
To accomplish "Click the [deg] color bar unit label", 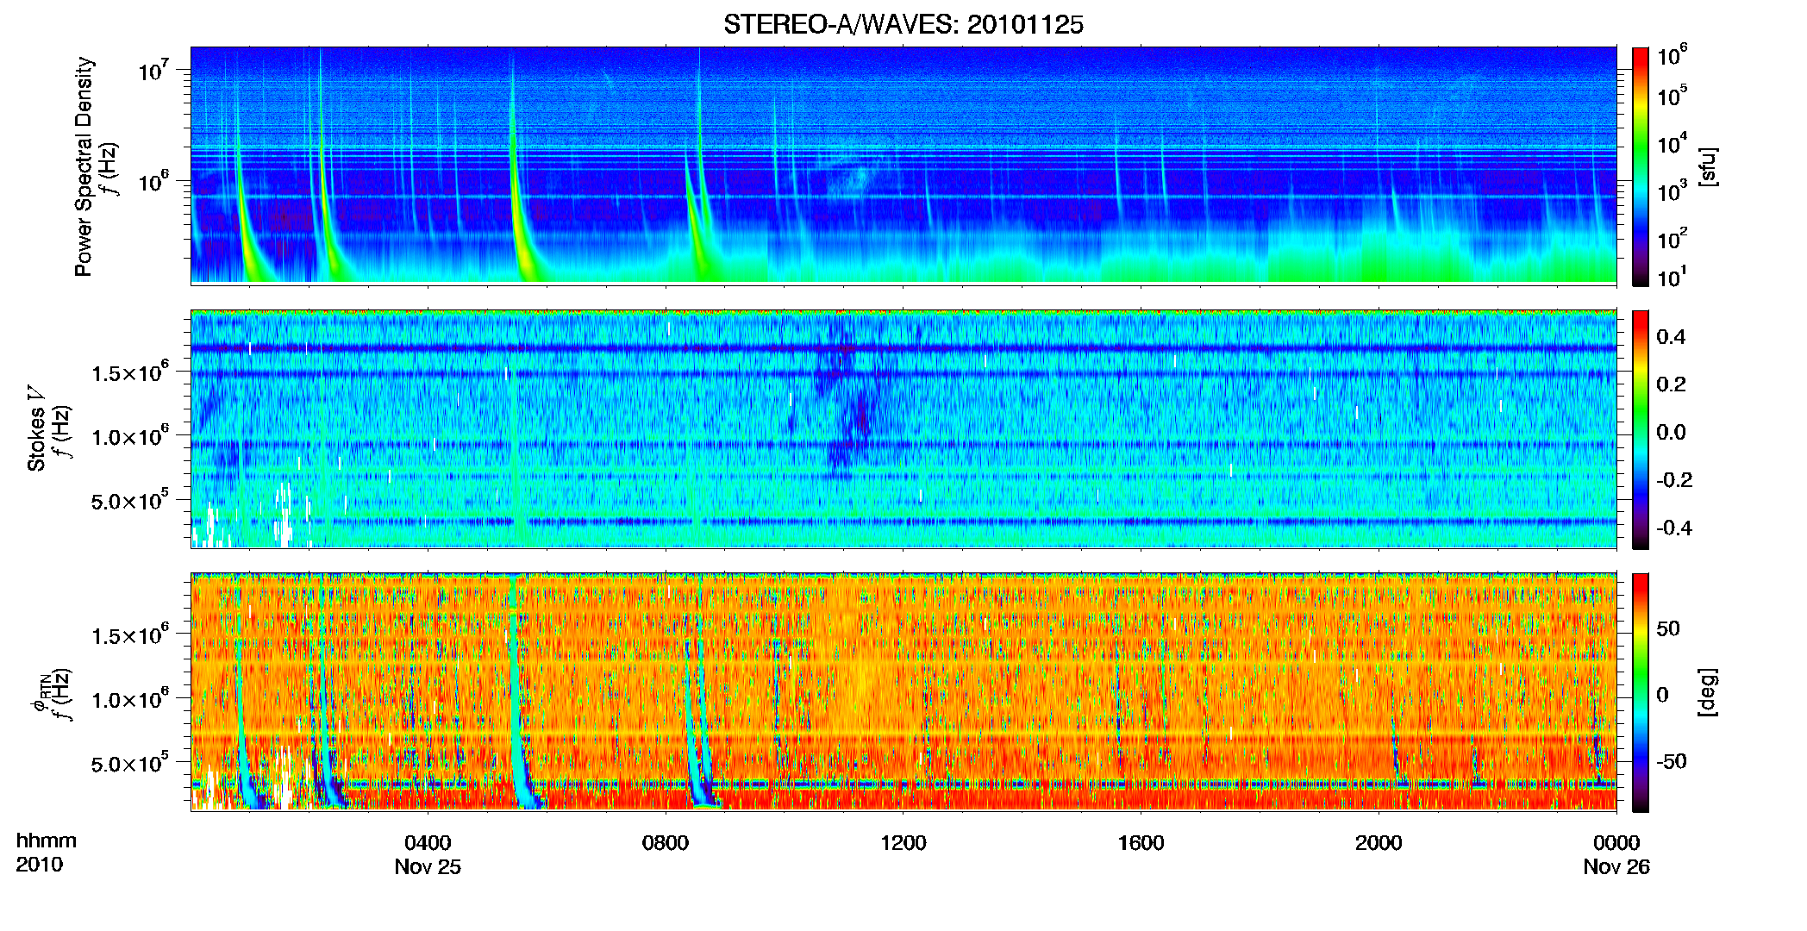I will pos(1708,692).
